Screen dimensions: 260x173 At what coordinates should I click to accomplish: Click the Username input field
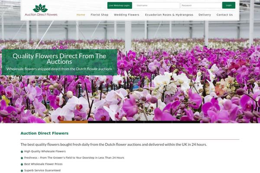click(x=156, y=6)
